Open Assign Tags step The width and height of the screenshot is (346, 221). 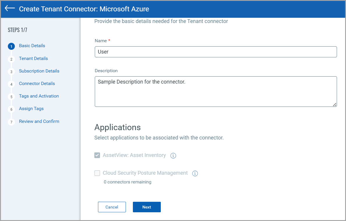(31, 109)
